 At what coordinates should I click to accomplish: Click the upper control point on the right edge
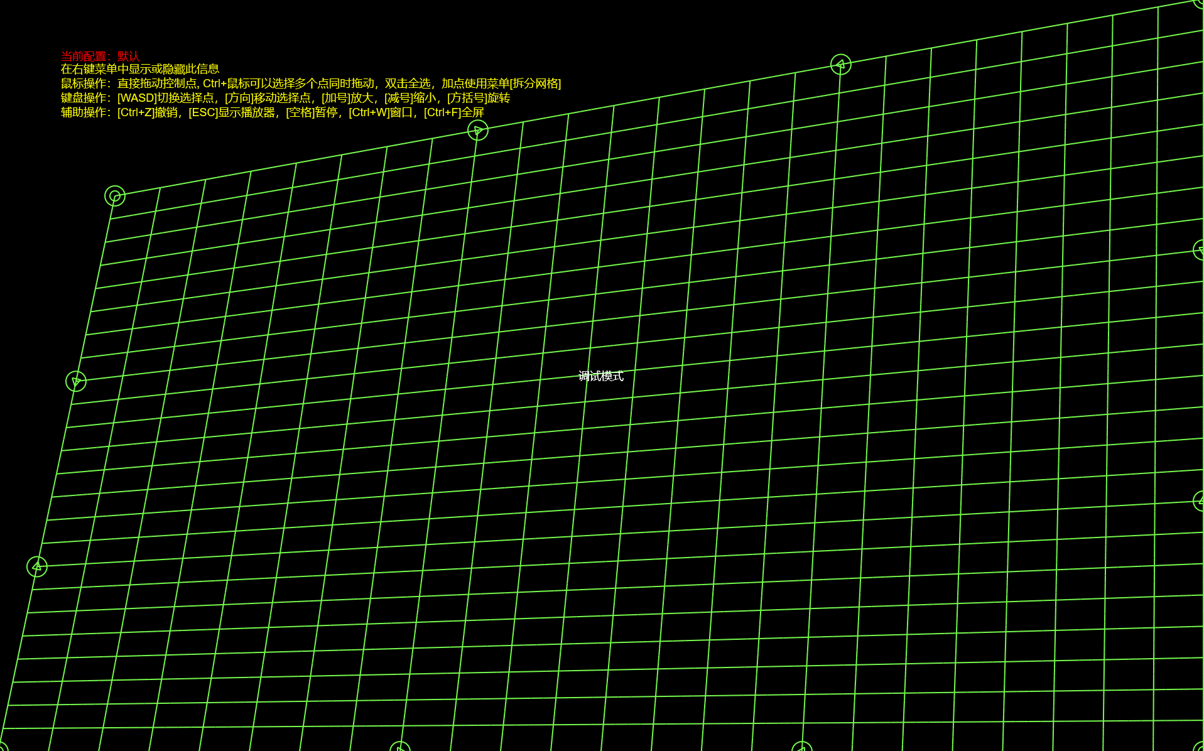click(x=1200, y=250)
